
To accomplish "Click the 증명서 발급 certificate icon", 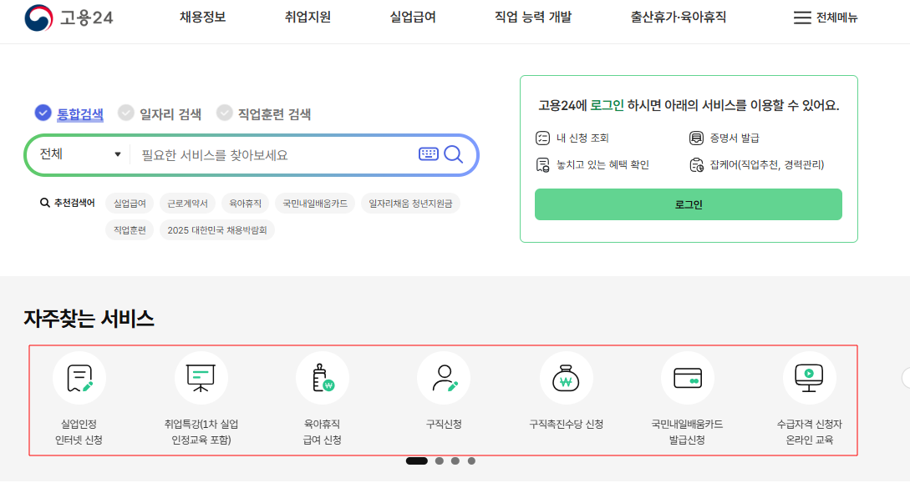I will click(696, 138).
